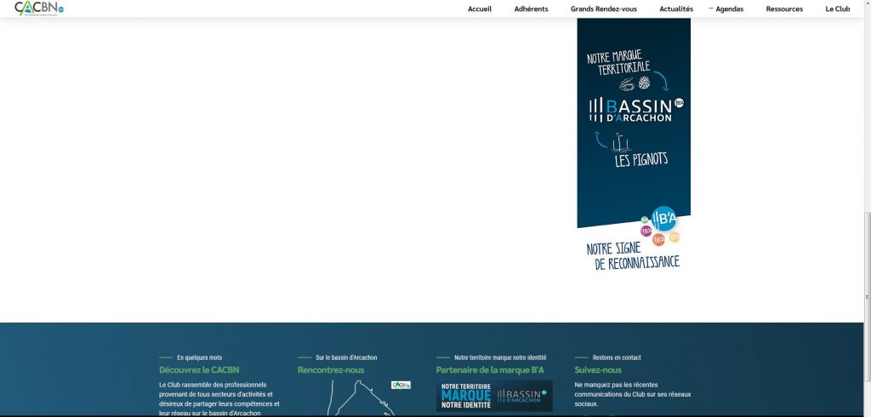Click 'Sur le bassin d'Arcachon' footer label

coord(346,357)
